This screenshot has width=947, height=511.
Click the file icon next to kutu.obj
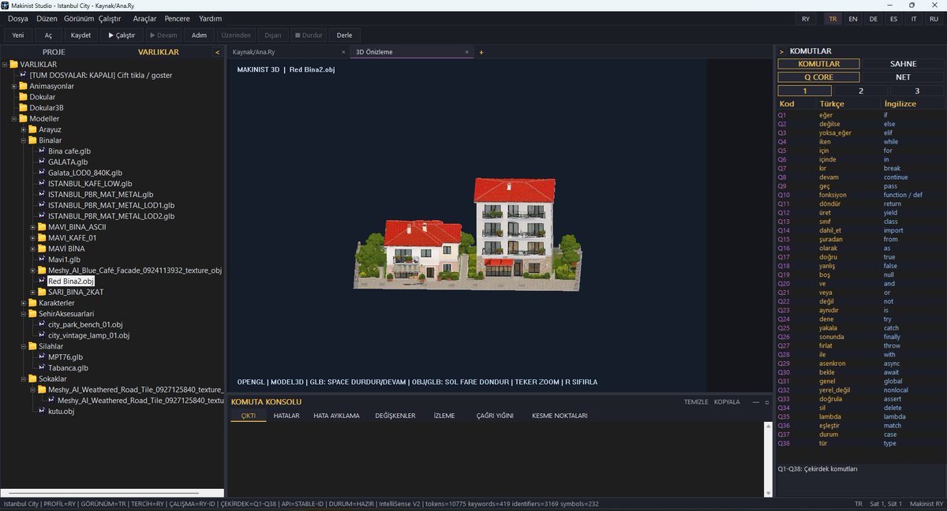[x=42, y=411]
